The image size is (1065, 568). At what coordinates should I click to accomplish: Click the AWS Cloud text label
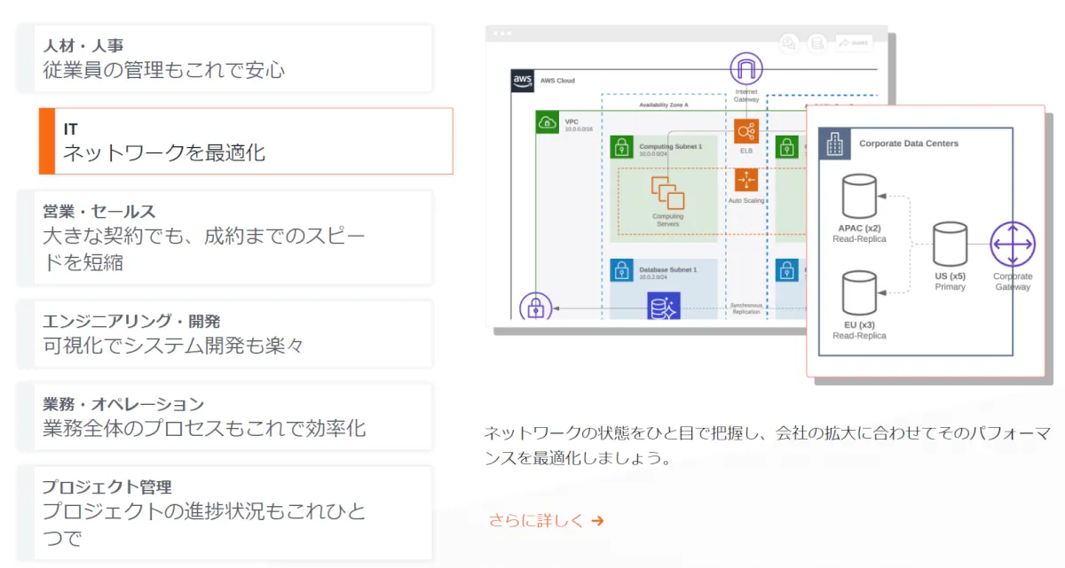(x=557, y=81)
